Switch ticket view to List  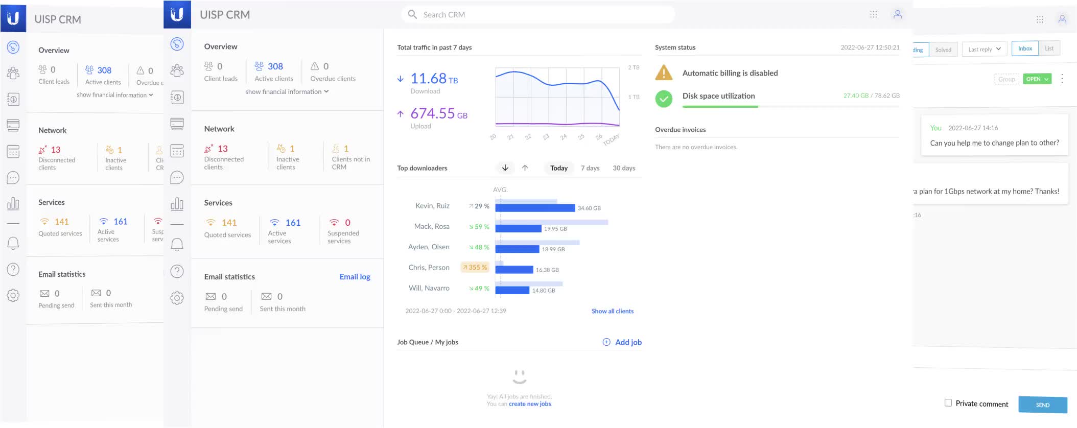(1049, 49)
